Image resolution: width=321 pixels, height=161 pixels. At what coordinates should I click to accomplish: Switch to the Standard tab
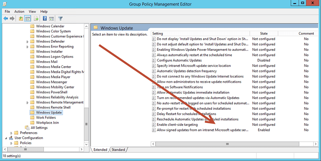coord(118,150)
